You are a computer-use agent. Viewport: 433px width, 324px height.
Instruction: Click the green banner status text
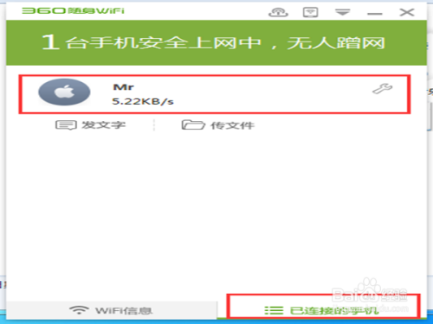point(213,42)
